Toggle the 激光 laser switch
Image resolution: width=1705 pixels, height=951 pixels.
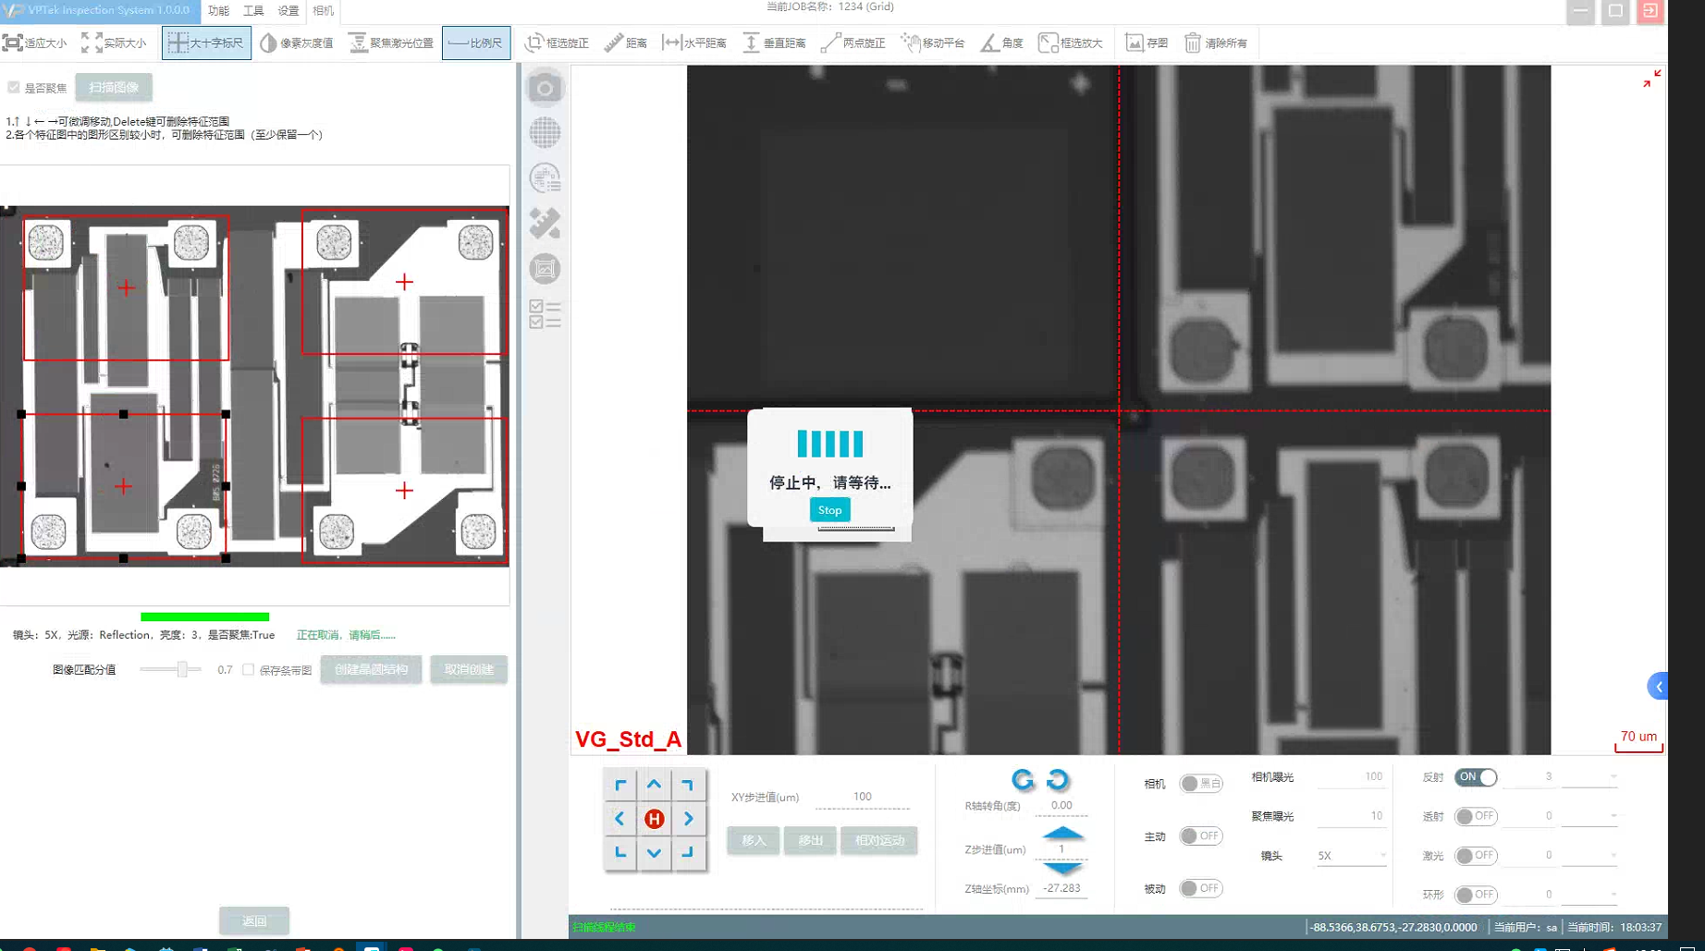[1476, 856]
